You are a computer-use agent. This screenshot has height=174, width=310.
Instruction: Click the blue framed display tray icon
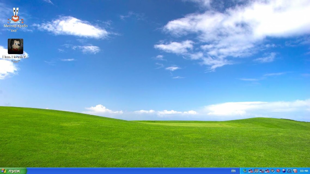click(290, 171)
